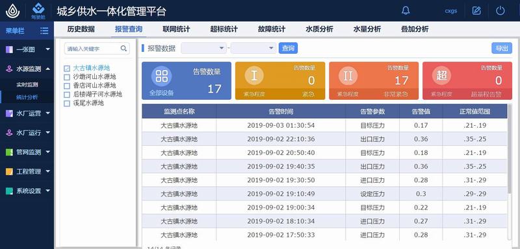The image size is (520, 249).
Task: Click the 导出 export button
Action: coord(501,48)
